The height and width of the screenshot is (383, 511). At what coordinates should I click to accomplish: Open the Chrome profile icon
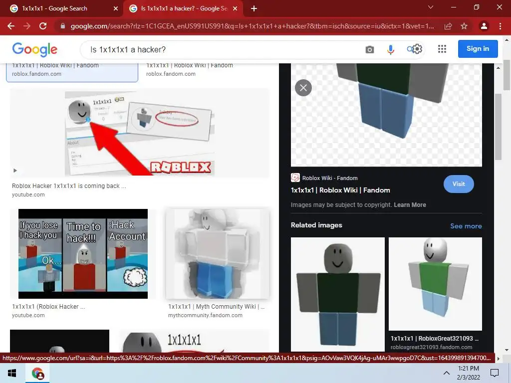(484, 26)
